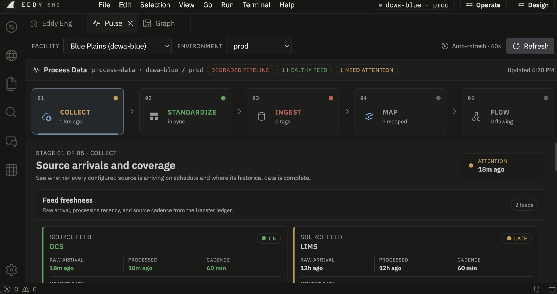Viewport: 557px width, 294px height.
Task: Open the Go menu
Action: coord(208,5)
